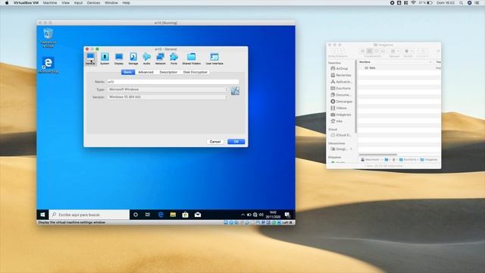Select iCloud Drive in the Finder sidebar
The width and height of the screenshot is (485, 273).
tap(341, 135)
